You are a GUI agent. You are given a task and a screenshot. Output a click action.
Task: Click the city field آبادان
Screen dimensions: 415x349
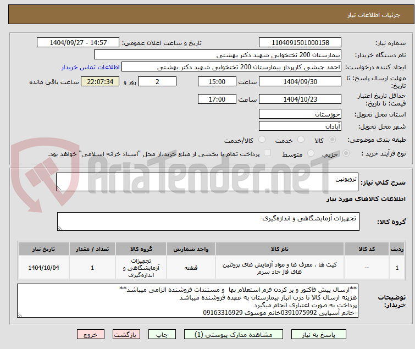pyautogui.click(x=300, y=126)
